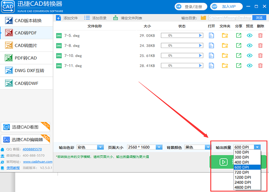
Task: Click QQ number 4008885570 link
Action: [32, 149]
